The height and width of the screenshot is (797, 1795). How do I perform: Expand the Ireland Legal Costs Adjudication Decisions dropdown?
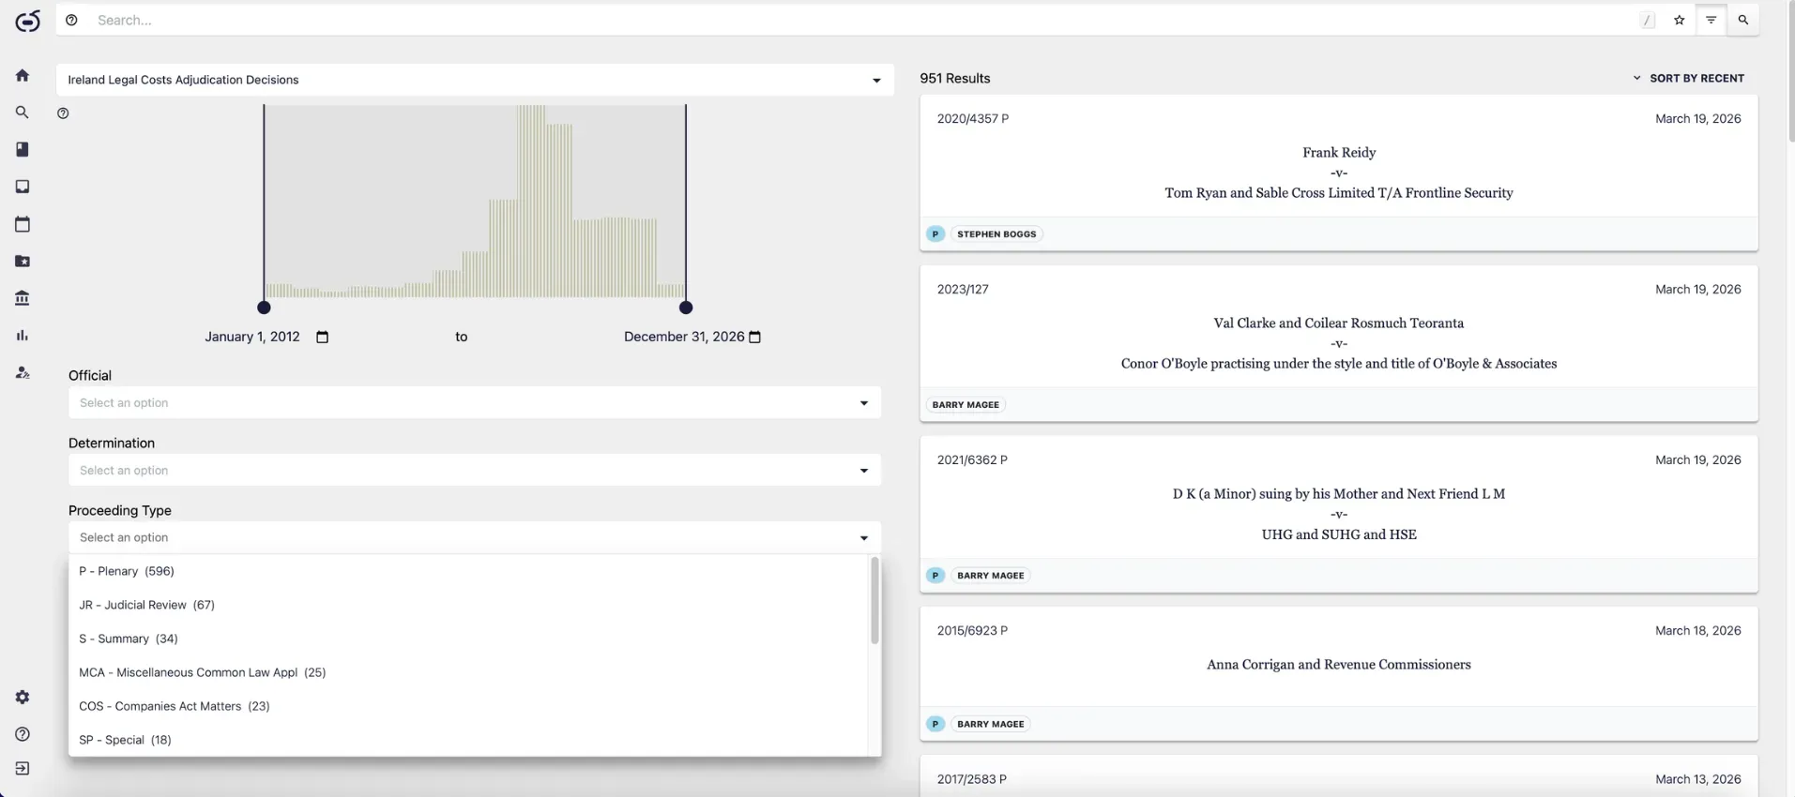475,80
